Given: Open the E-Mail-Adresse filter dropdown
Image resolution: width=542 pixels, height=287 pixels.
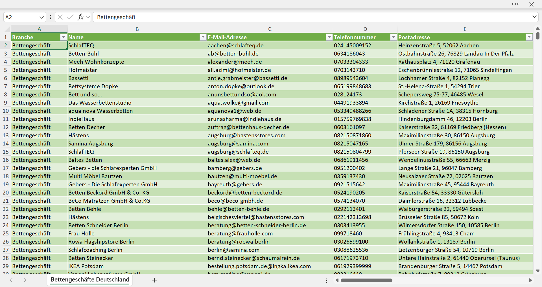Looking at the screenshot, I should tap(329, 37).
